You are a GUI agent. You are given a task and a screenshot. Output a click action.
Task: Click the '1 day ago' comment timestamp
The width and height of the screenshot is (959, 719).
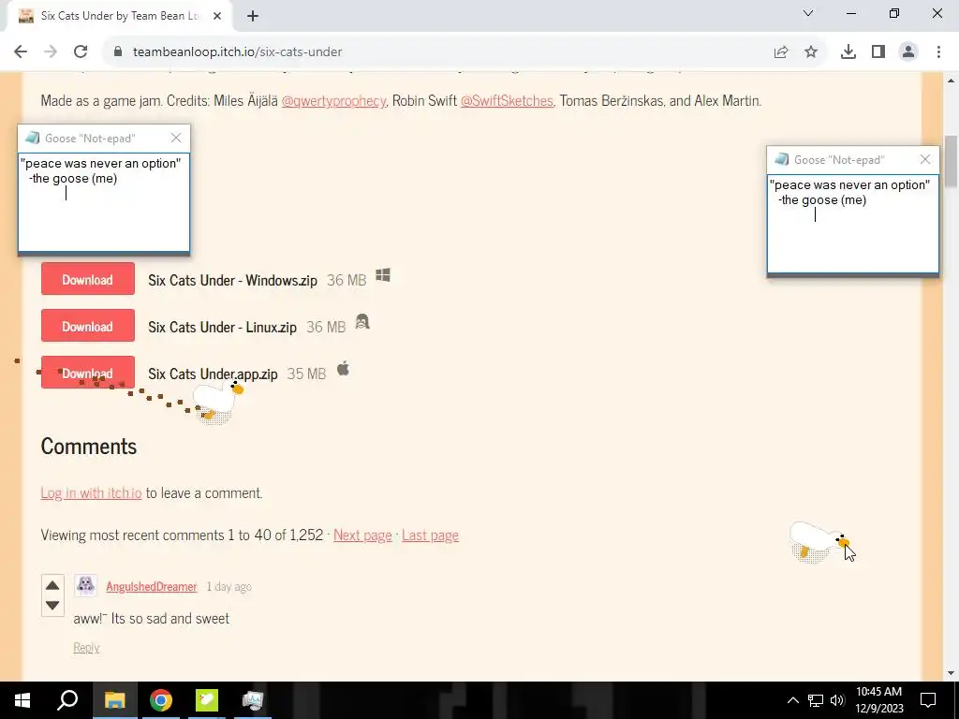coord(229,586)
